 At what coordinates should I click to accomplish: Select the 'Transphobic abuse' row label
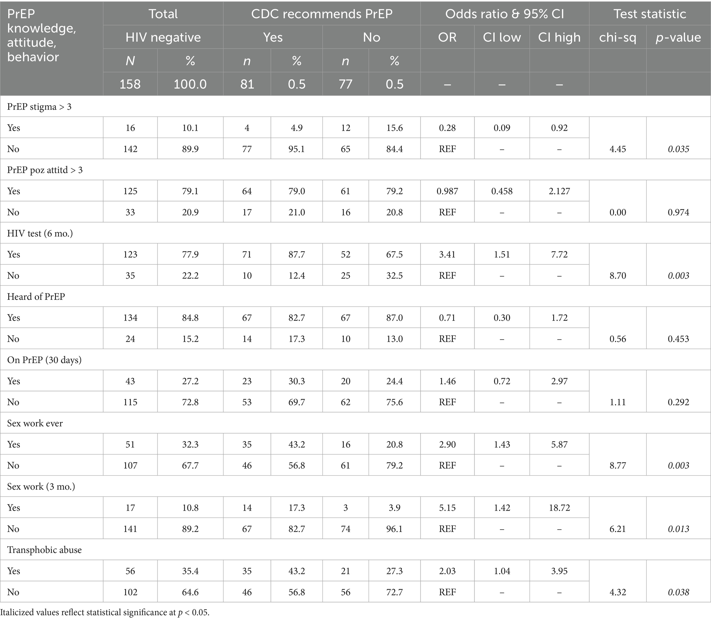44,550
